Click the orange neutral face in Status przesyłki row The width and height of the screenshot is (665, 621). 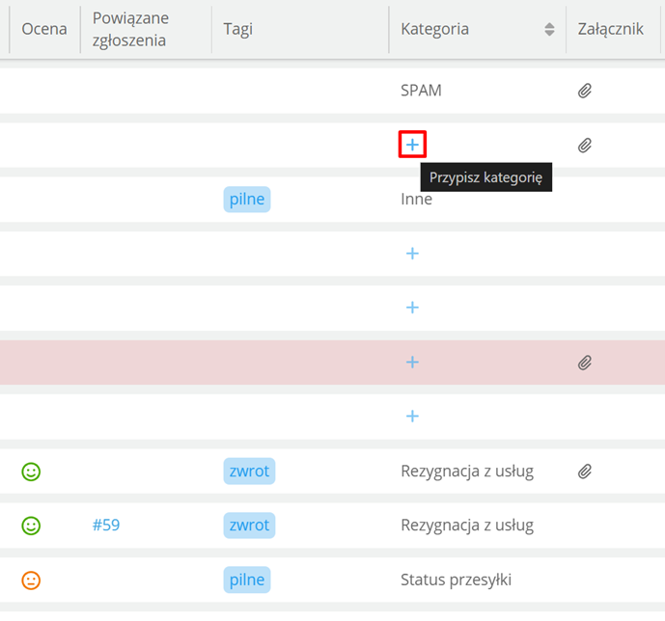tap(31, 580)
